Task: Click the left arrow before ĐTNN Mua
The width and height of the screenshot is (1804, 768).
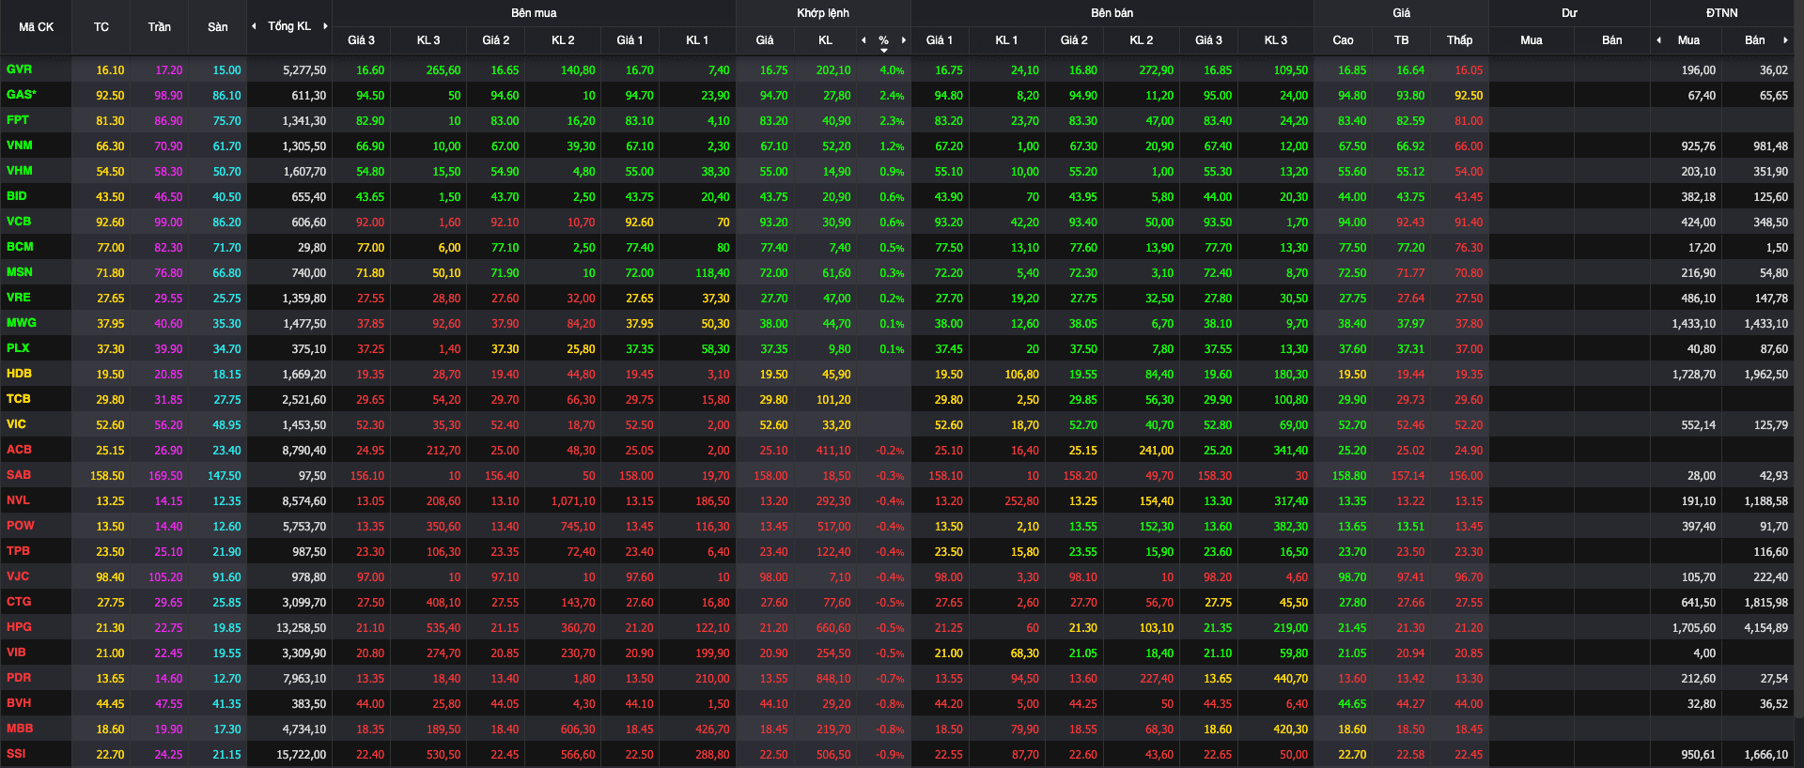Action: coord(1658,40)
